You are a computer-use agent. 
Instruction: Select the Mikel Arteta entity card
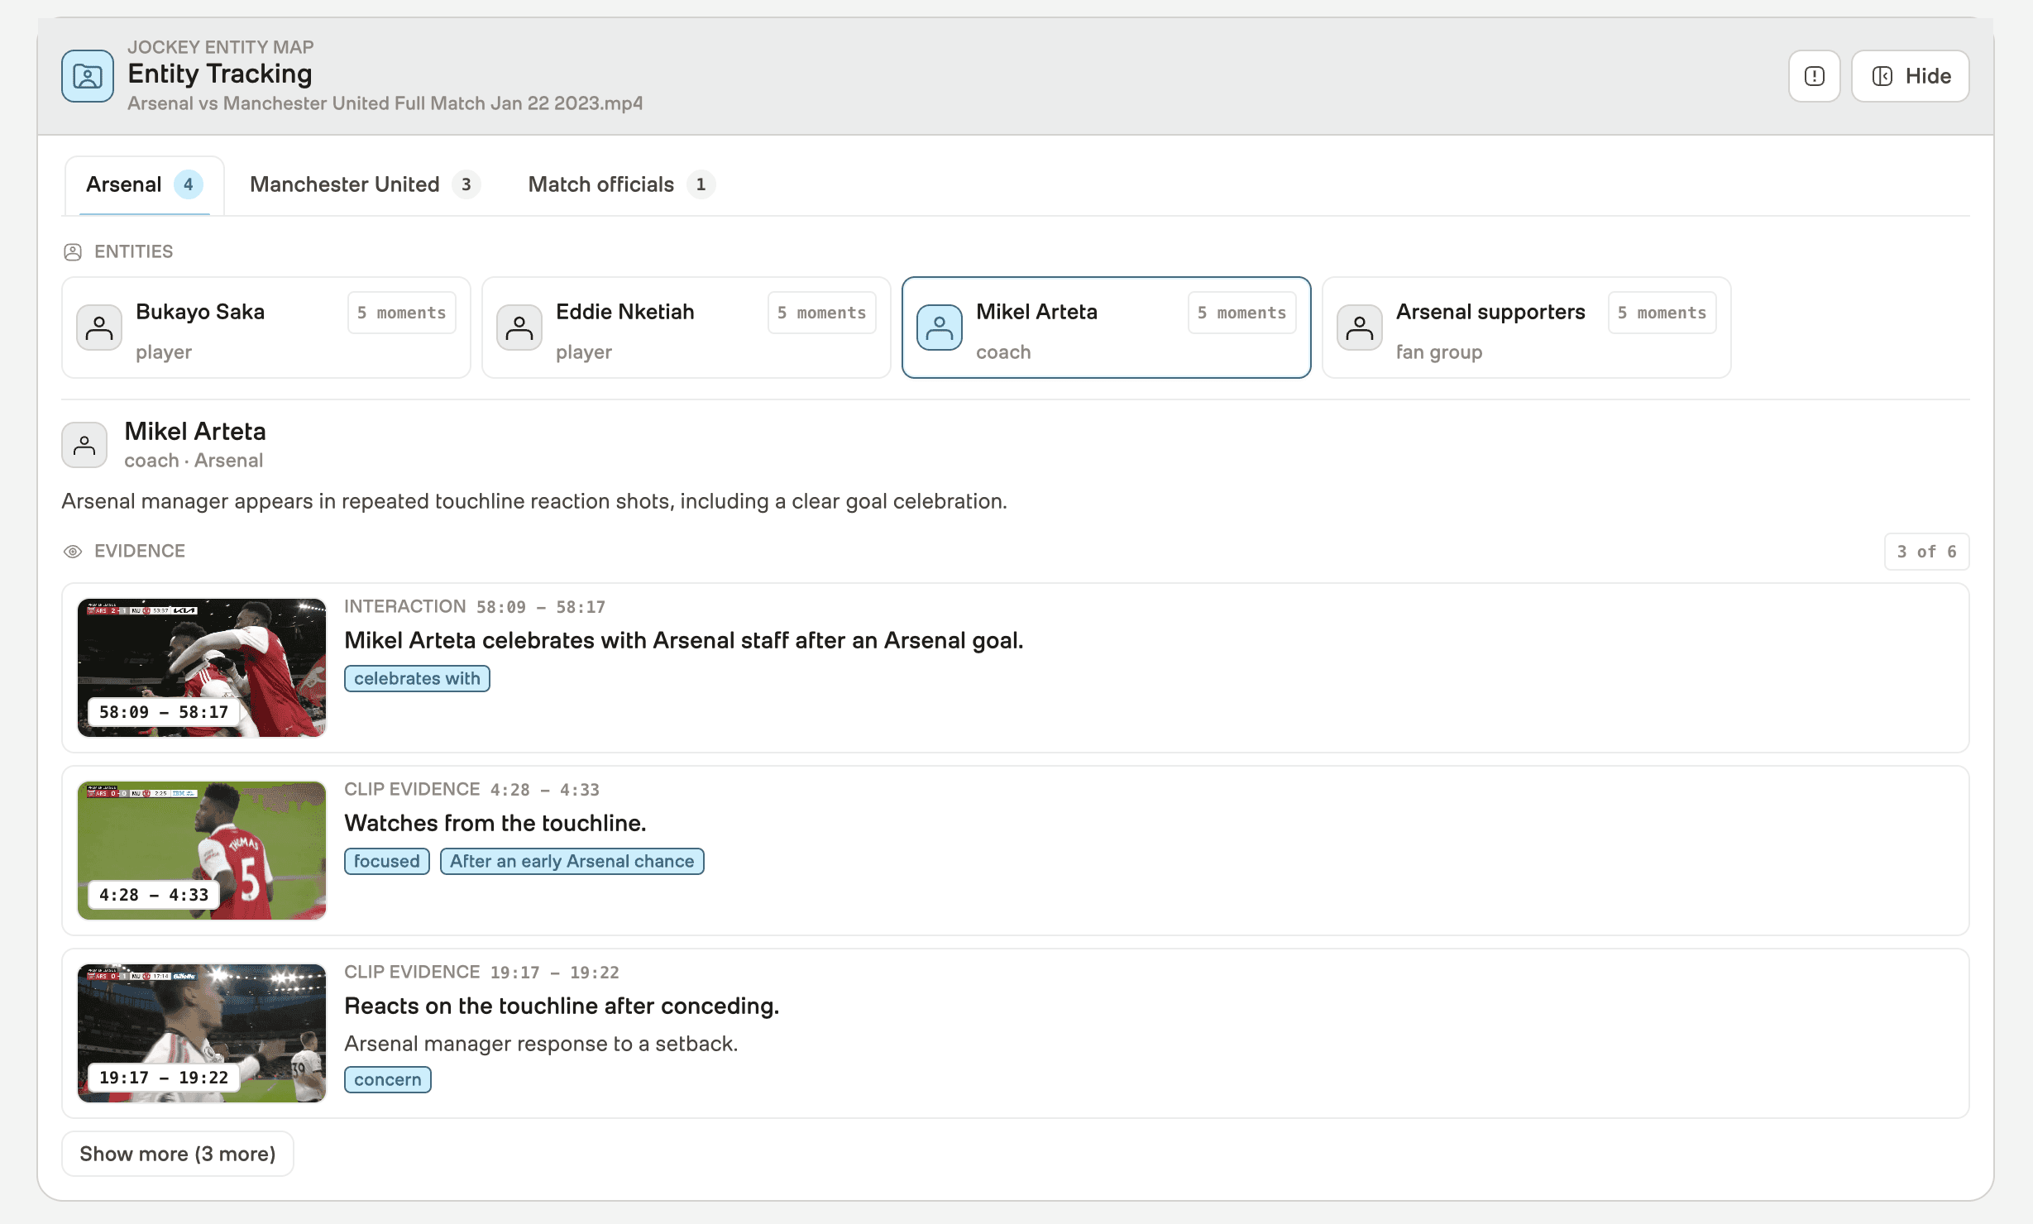pyautogui.click(x=1107, y=328)
